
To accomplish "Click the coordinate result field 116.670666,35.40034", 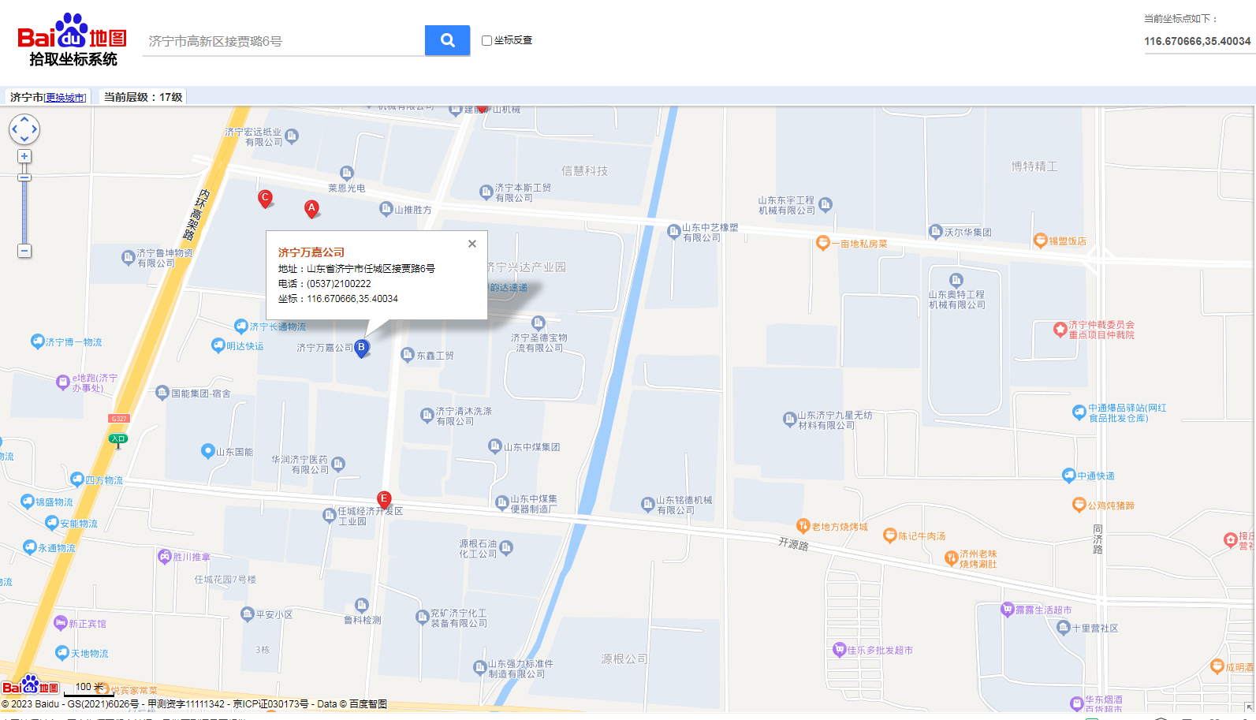I will (1197, 41).
